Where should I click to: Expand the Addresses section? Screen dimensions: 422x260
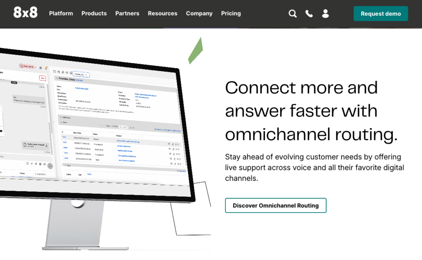[x=61, y=117]
